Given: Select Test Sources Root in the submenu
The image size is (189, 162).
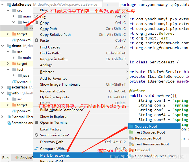Looking at the screenshot, I should point(155,132).
